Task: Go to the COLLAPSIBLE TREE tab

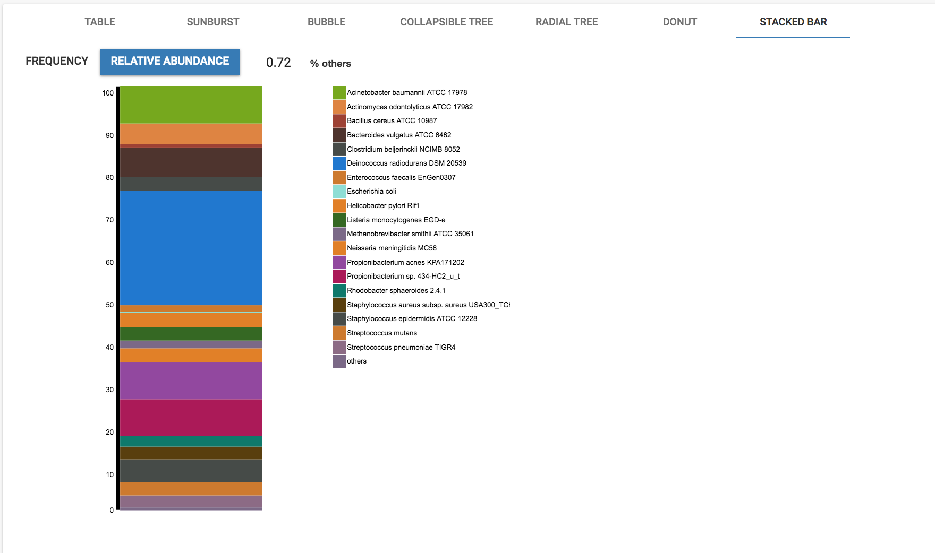Action: 446,22
